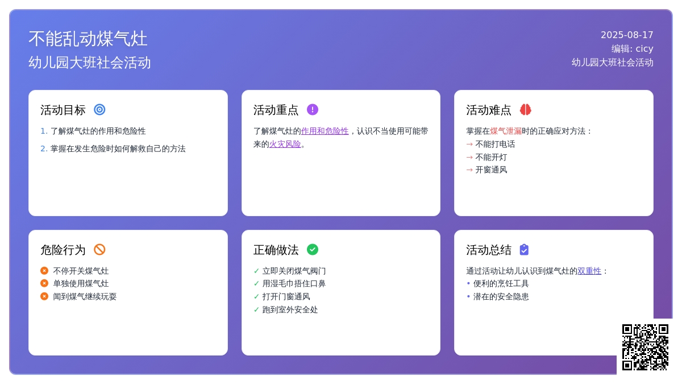Click the orange x icon before 单独使用煤气灶
Screen dimensions: 682x384
(44, 283)
